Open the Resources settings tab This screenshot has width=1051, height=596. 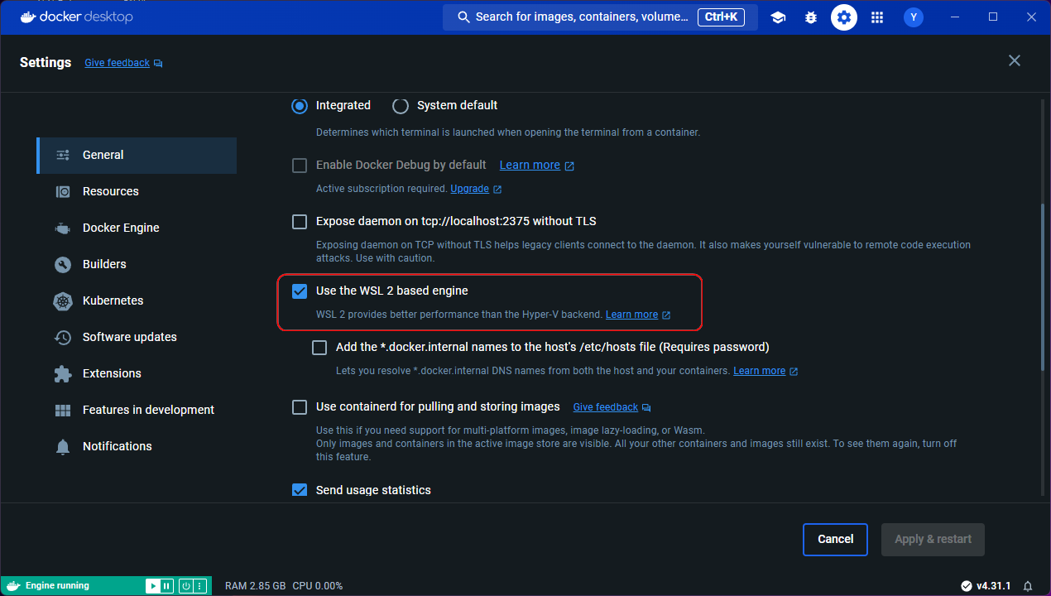pyautogui.click(x=137, y=192)
